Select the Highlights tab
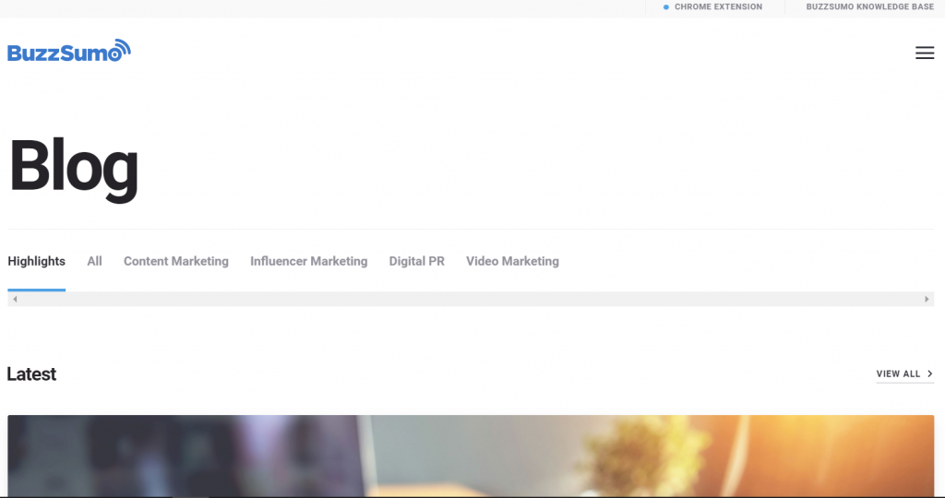Image resolution: width=945 pixels, height=498 pixels. click(36, 261)
